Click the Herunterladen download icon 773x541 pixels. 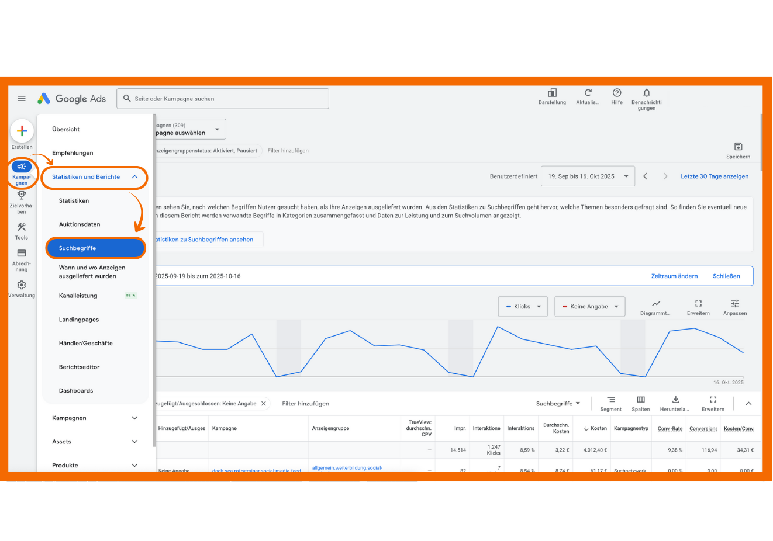[x=675, y=400]
